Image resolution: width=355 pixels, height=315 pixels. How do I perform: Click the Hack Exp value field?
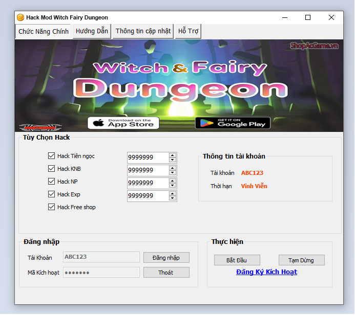pos(148,196)
